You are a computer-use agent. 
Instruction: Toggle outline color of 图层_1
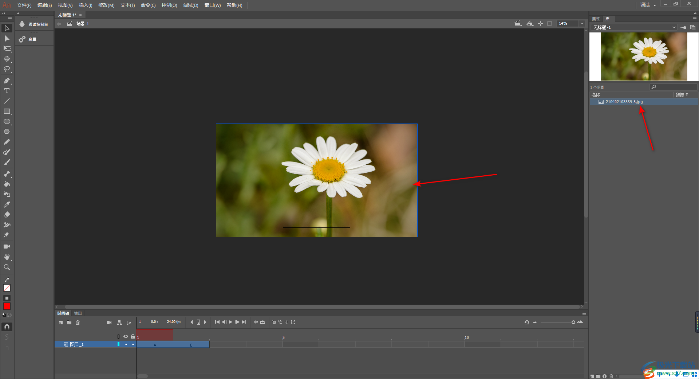118,344
